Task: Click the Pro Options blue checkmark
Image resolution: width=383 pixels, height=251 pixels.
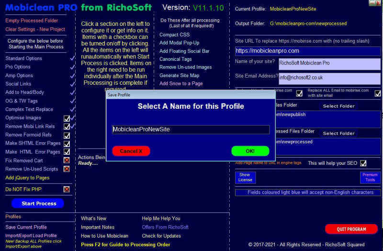Action: point(72,67)
